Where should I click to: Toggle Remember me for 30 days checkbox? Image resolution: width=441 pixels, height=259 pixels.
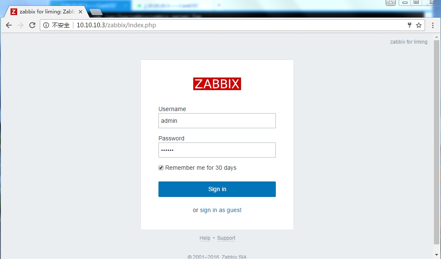click(x=161, y=168)
